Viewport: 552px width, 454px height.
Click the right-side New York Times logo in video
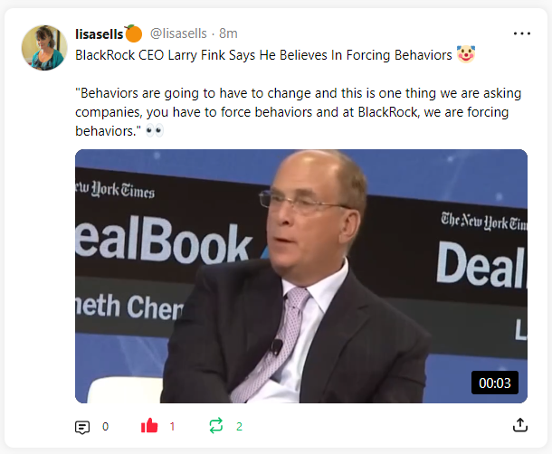tap(484, 221)
